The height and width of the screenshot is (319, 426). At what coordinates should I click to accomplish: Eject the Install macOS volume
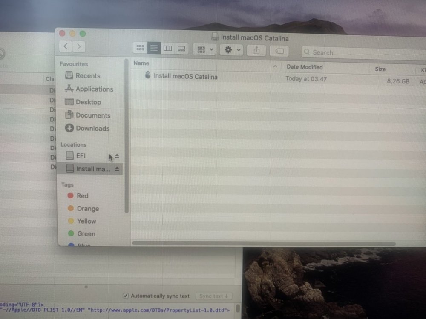pos(117,169)
